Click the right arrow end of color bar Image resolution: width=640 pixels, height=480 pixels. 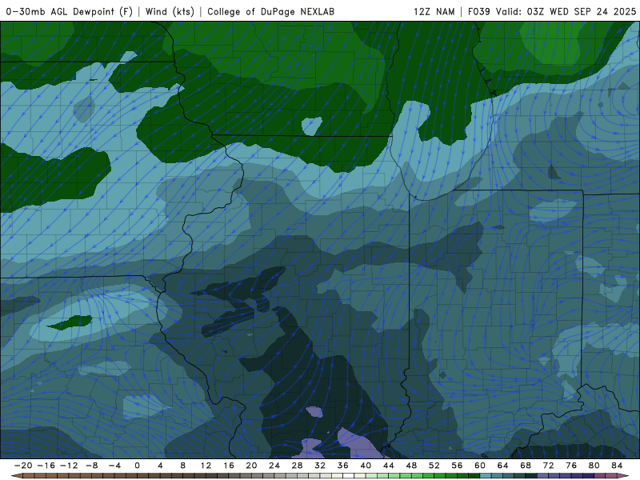[624, 476]
